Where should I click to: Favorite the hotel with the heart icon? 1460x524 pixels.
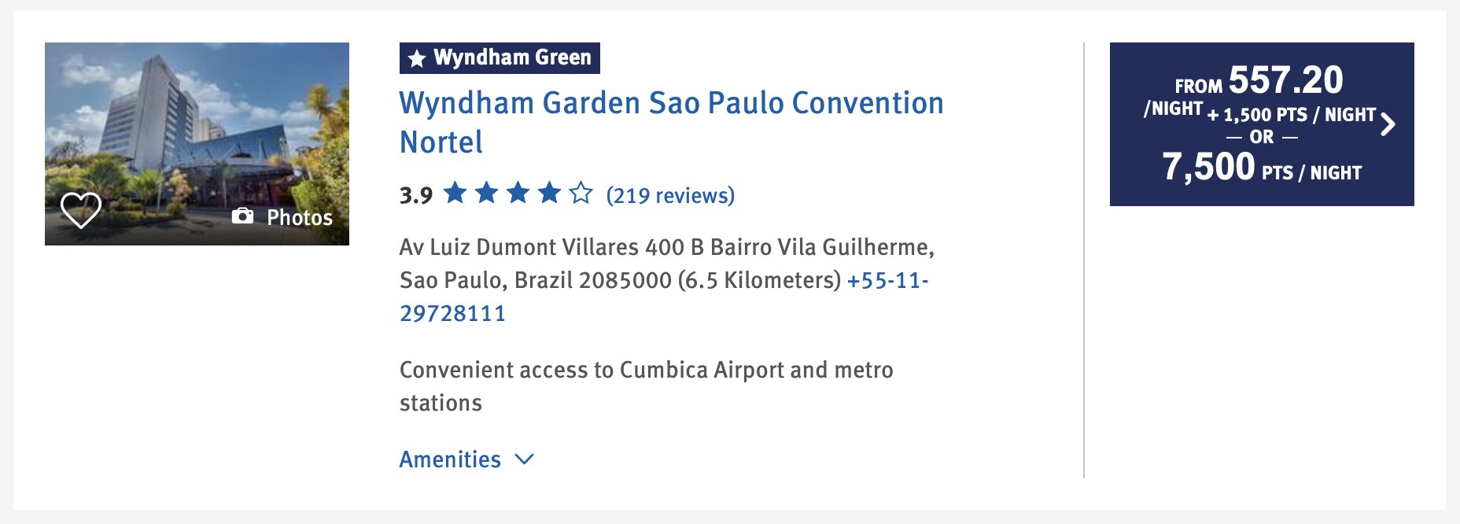[81, 210]
